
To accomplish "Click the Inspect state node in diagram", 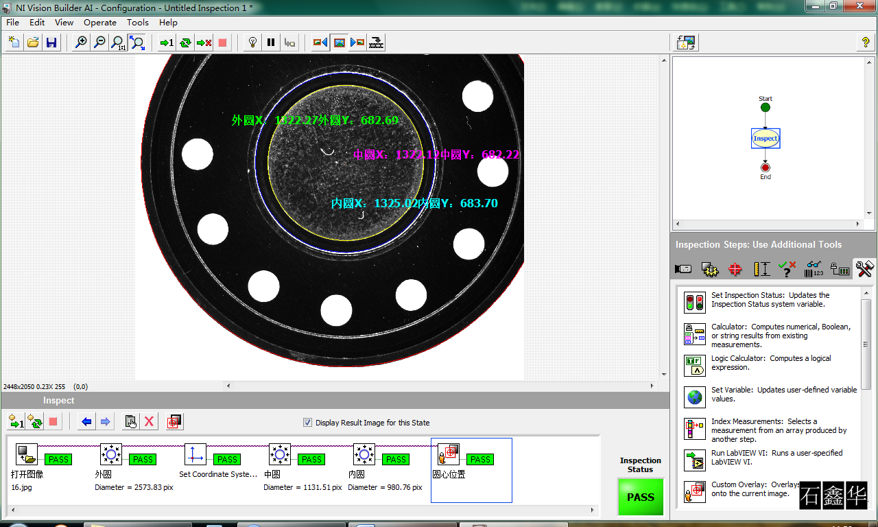I will click(766, 139).
